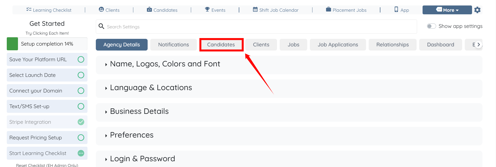496x167 pixels.
Task: Enable the Show app settings toggle
Action: (431, 26)
